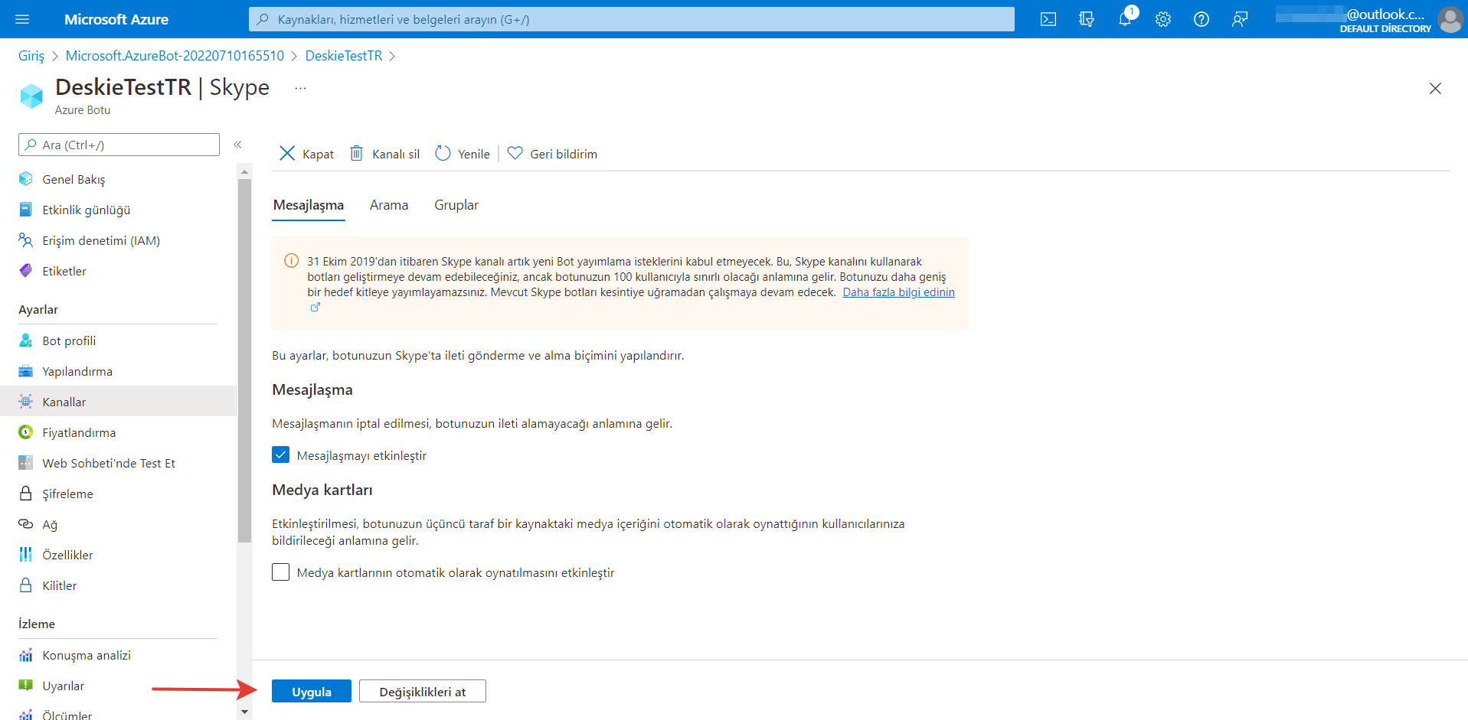This screenshot has width=1468, height=720.
Task: Open Ağ networking settings
Action: [50, 524]
